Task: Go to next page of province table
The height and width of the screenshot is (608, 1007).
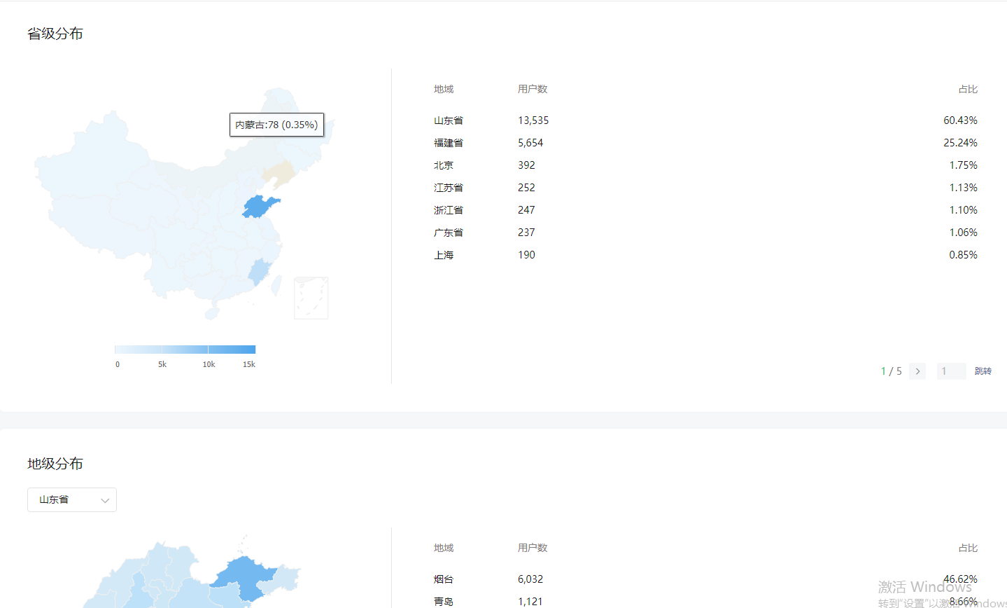Action: [917, 371]
